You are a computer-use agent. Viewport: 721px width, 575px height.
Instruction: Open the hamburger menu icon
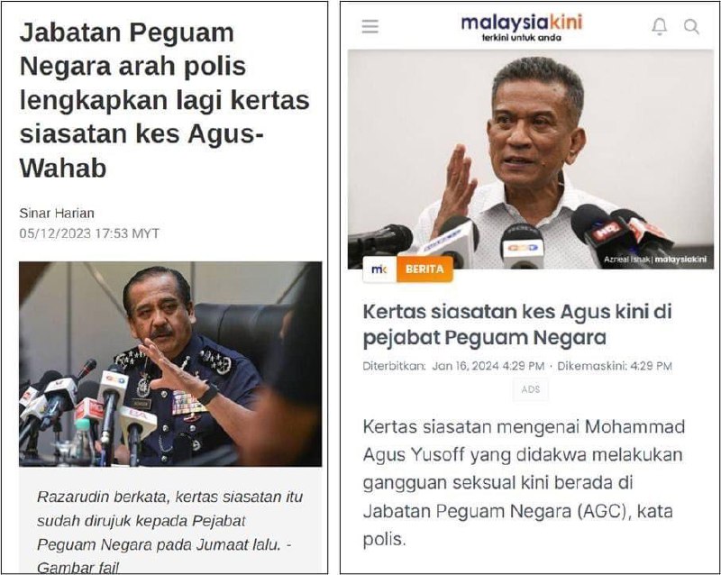click(370, 26)
